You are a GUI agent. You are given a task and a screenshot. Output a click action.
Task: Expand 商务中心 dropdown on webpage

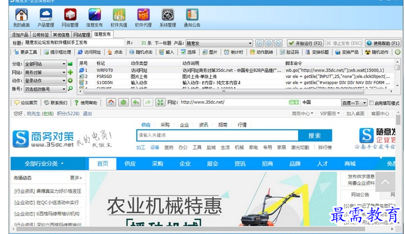click(x=302, y=113)
